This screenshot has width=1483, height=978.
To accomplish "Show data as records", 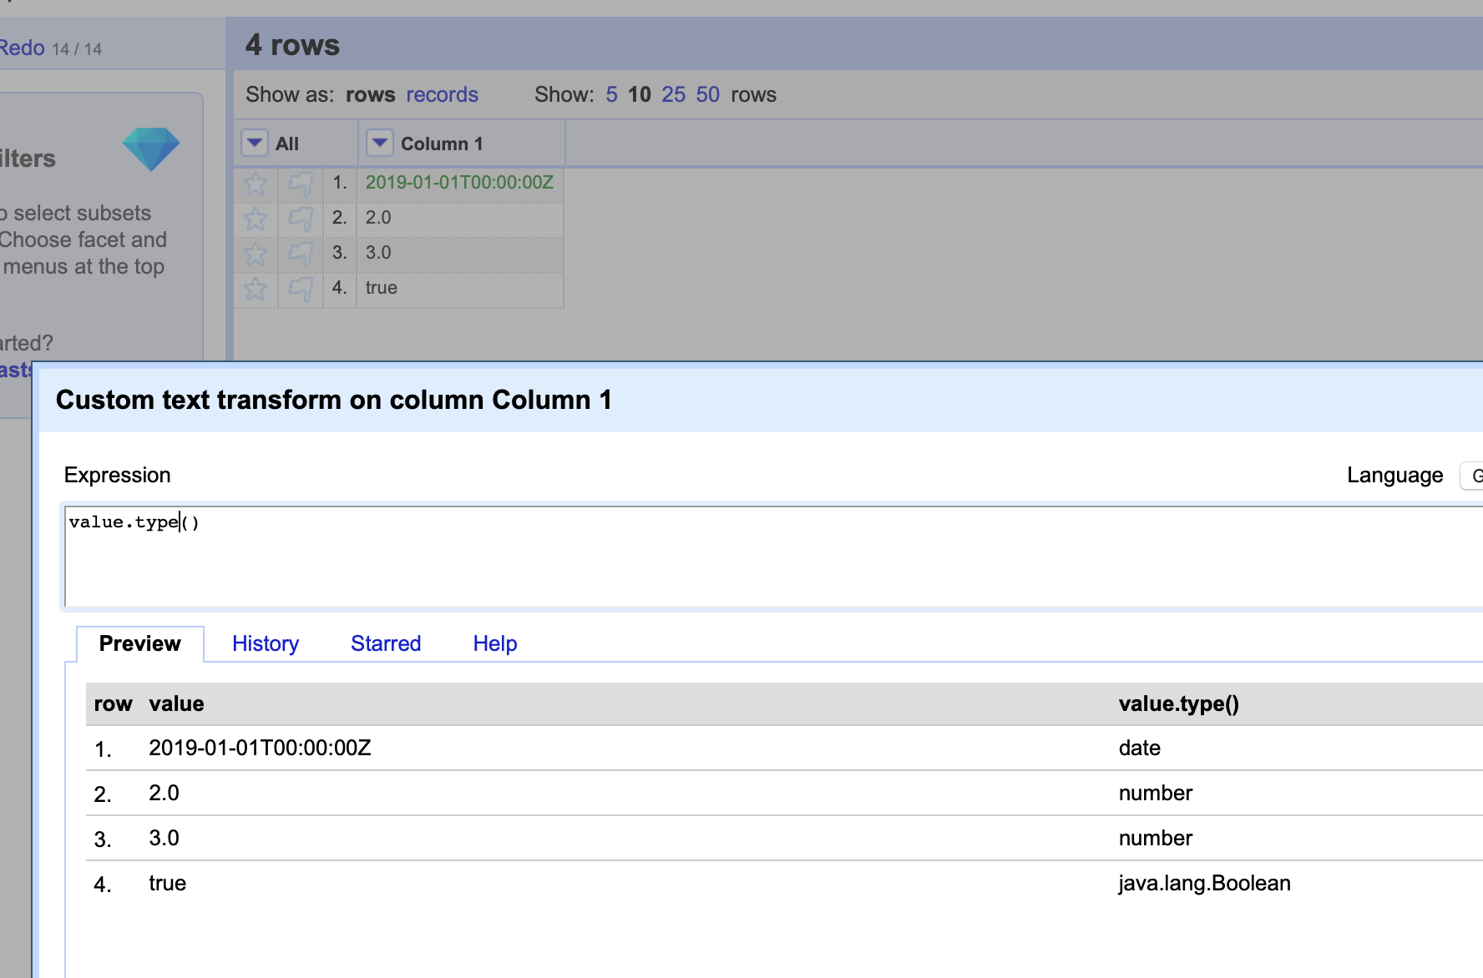I will coord(442,94).
